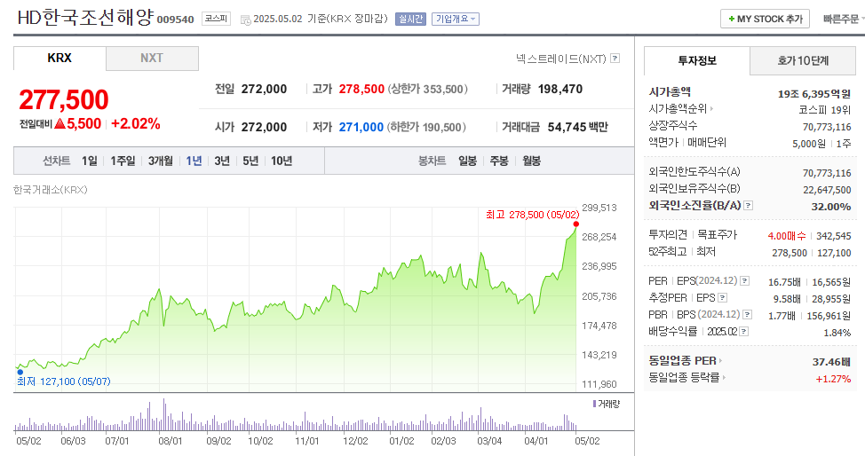This screenshot has height=456, width=865.
Task: Show the 주봉 candlestick chart
Action: (x=499, y=161)
